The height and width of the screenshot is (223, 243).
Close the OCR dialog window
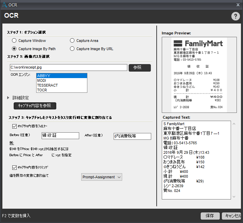click(x=238, y=5)
